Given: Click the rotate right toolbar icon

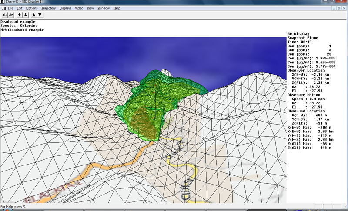Looking at the screenshot, I should (x=12, y=15).
